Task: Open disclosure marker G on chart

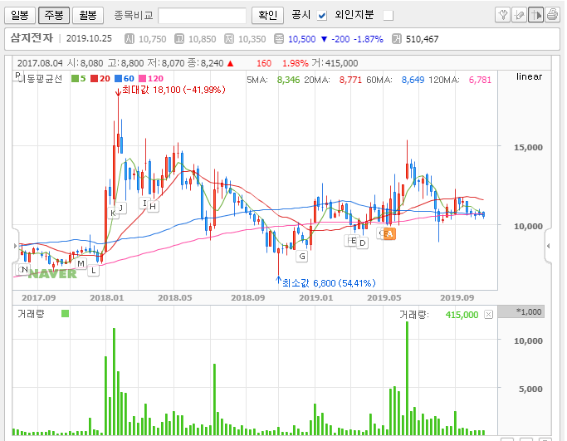Action: click(x=302, y=257)
